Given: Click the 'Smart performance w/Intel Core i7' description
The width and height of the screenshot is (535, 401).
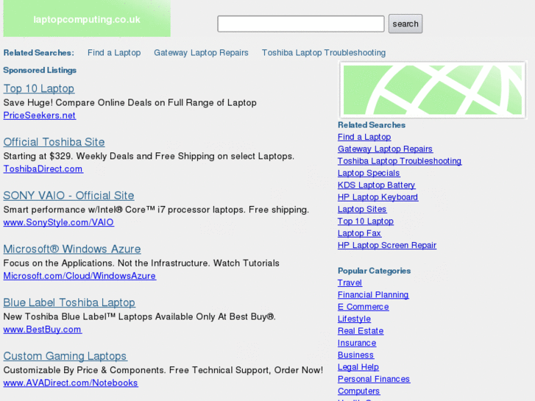Looking at the screenshot, I should [x=156, y=210].
